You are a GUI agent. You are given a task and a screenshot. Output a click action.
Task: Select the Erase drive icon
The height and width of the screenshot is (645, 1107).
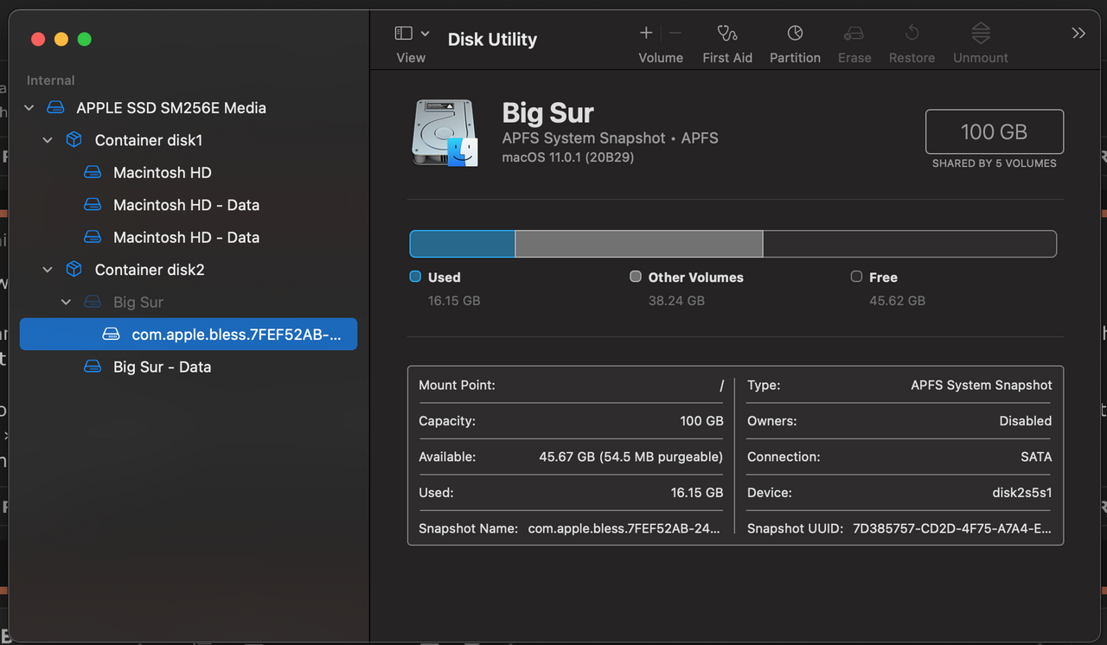(854, 33)
